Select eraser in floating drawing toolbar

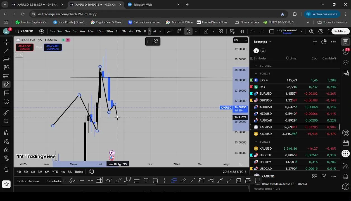point(183,180)
